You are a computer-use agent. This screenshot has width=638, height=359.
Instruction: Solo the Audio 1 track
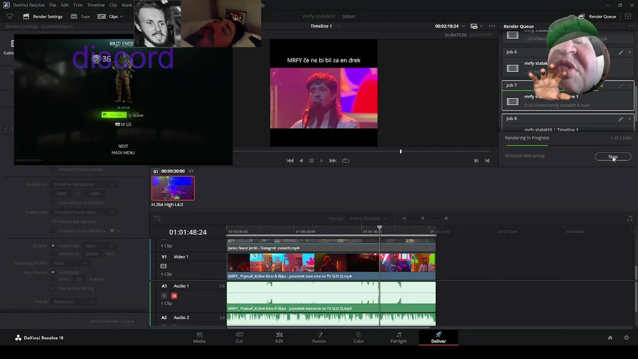point(163,296)
